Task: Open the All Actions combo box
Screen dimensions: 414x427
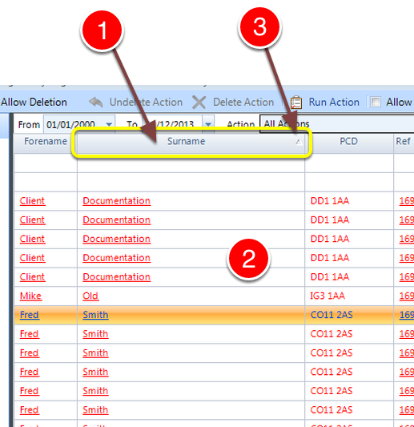Action: pyautogui.click(x=336, y=124)
